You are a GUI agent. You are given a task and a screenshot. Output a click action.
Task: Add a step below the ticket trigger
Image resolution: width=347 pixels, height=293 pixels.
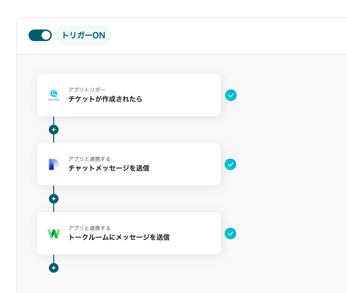tap(54, 130)
